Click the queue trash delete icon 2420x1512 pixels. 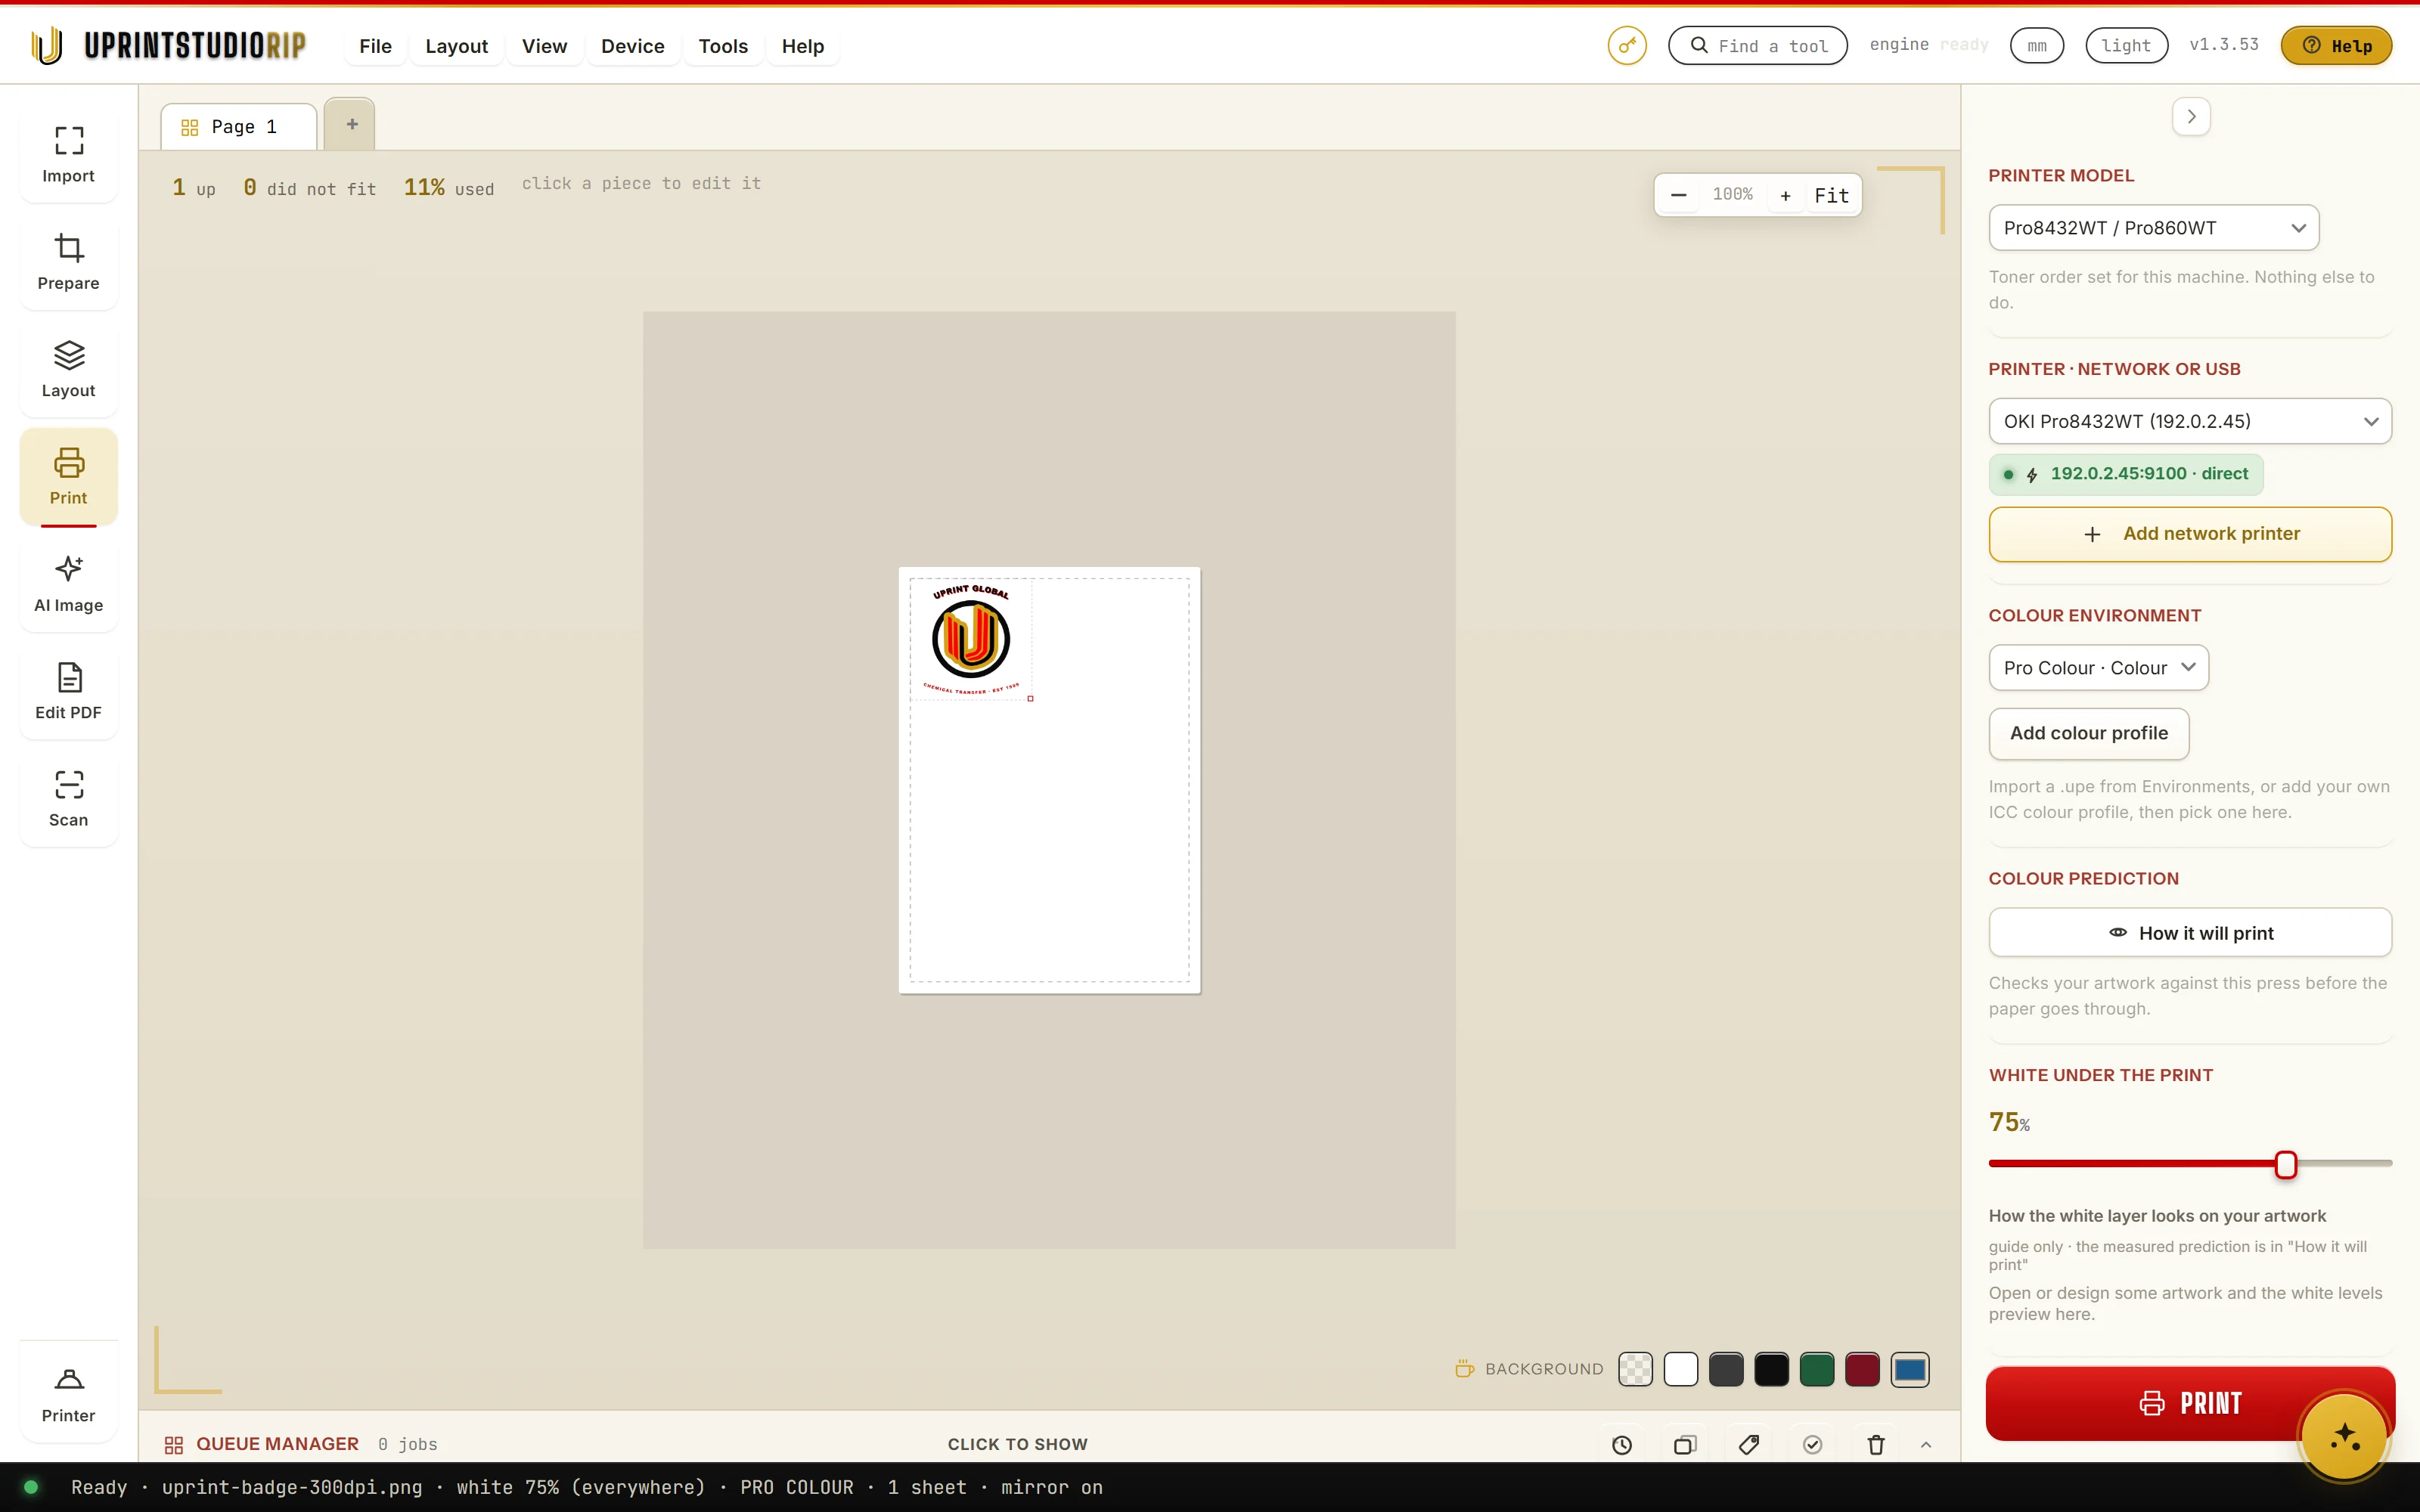(1876, 1444)
